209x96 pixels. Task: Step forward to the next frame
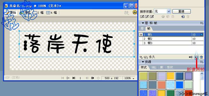93,78
